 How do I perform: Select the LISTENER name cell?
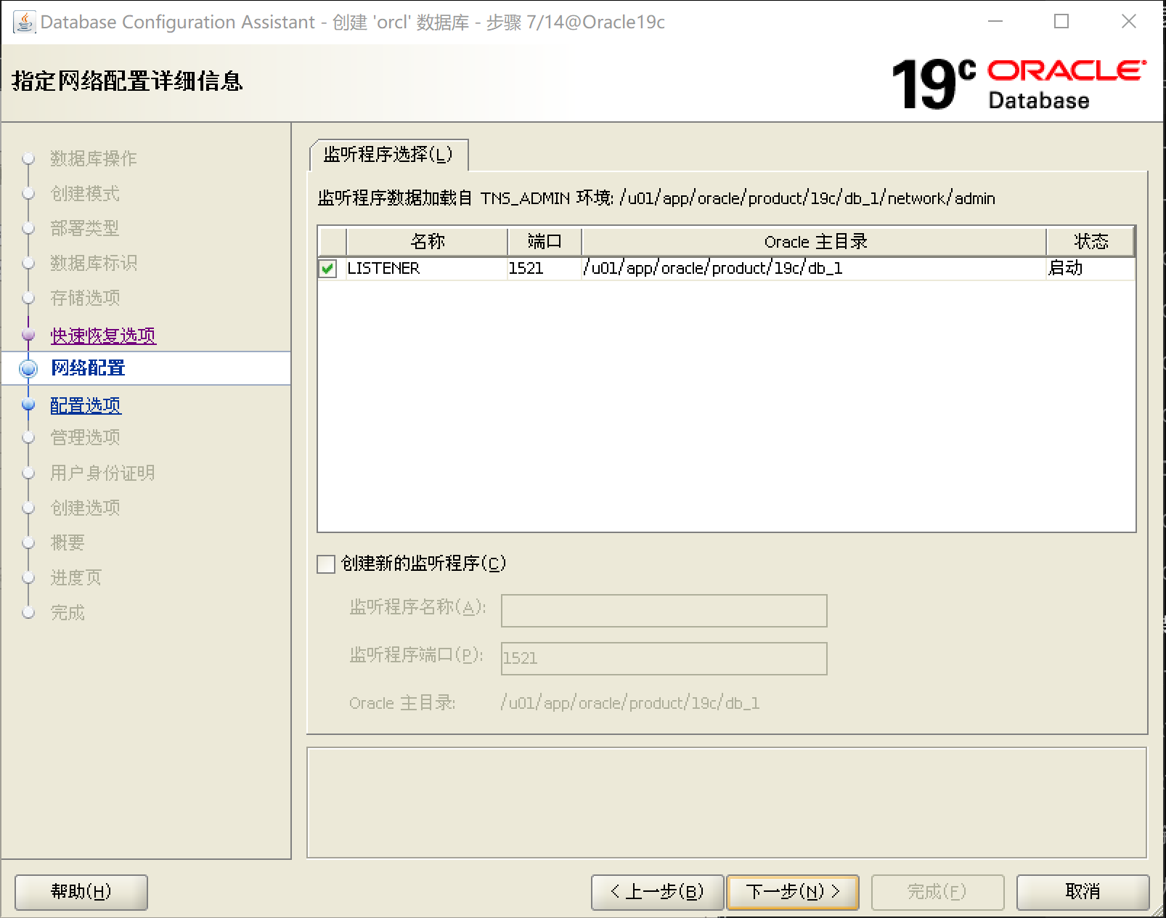point(426,269)
